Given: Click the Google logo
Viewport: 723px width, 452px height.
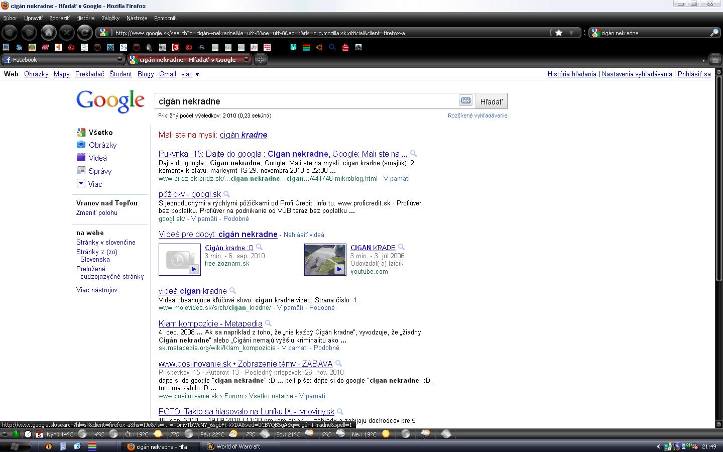Looking at the screenshot, I should (110, 101).
